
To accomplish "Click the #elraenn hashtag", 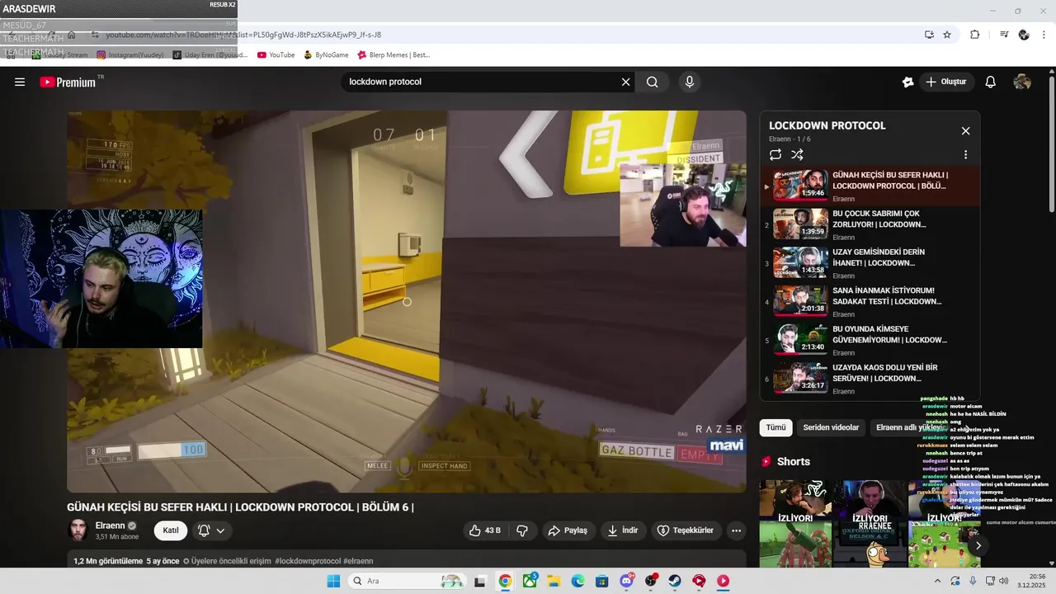I will click(x=358, y=561).
